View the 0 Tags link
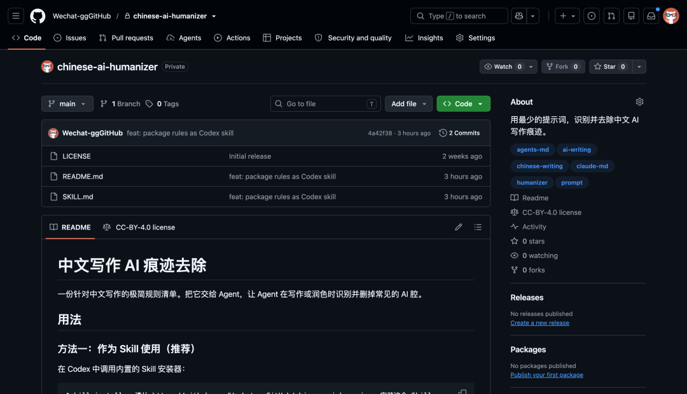The image size is (687, 394). (x=162, y=104)
